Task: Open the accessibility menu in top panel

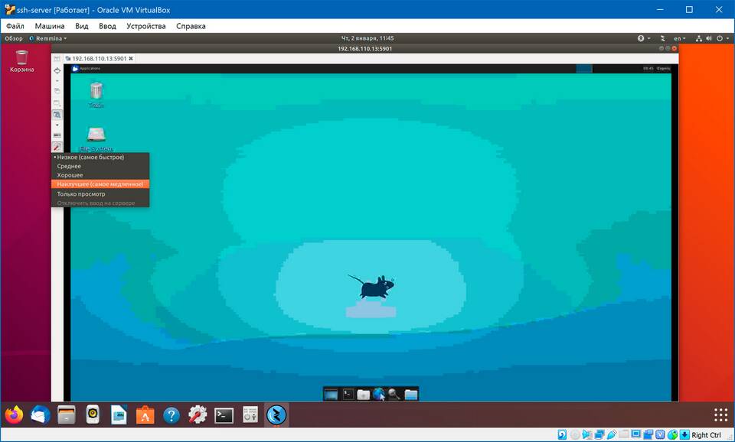Action: (x=643, y=38)
